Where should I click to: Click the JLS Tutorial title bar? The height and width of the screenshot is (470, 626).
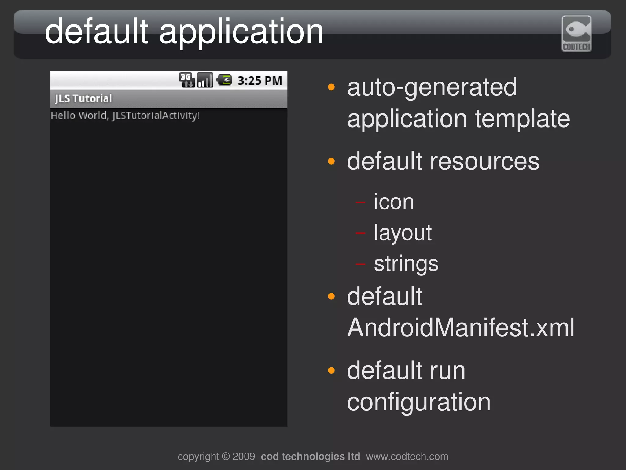click(169, 99)
